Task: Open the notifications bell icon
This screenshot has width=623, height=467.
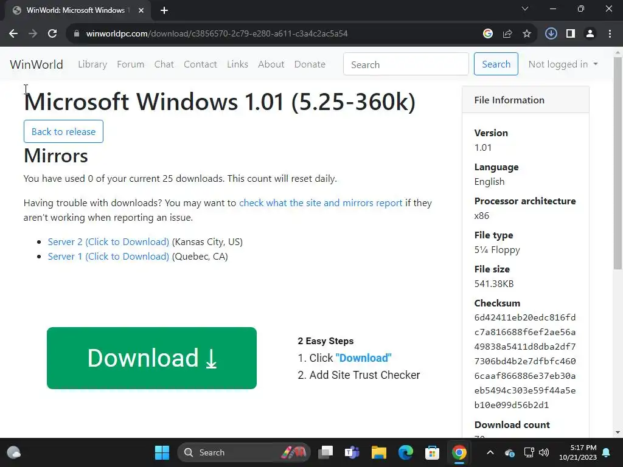Action: 607,452
